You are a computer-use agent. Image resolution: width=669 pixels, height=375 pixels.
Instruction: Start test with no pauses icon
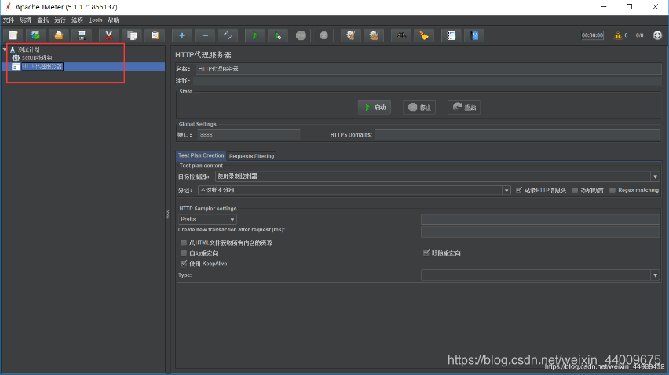[x=278, y=35]
